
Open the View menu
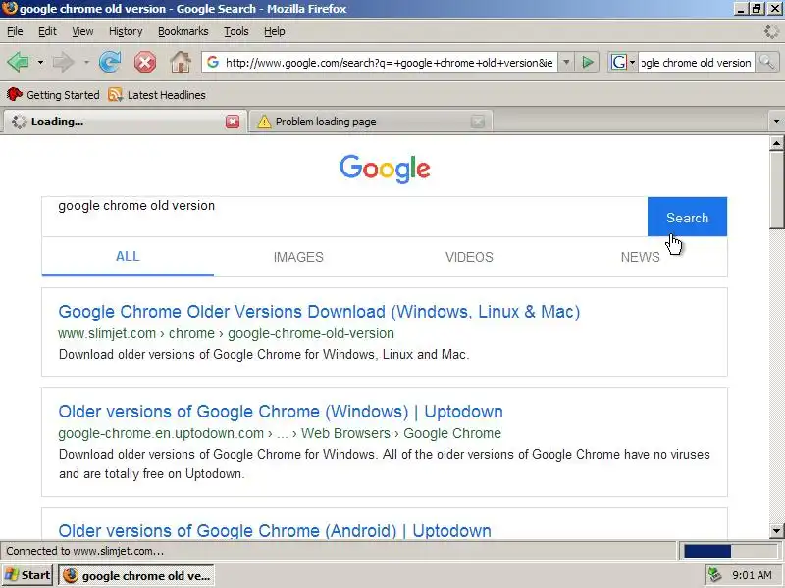click(82, 31)
